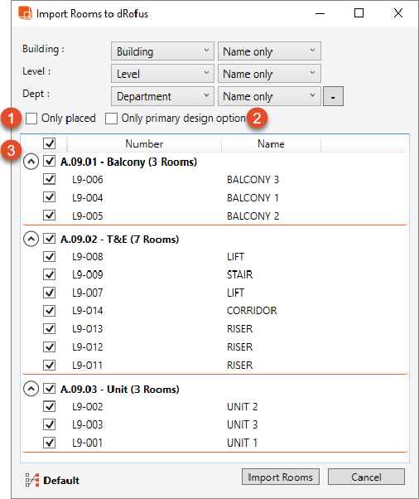Uncheck the A.09.02 T&E group checkbox

[x=50, y=239]
